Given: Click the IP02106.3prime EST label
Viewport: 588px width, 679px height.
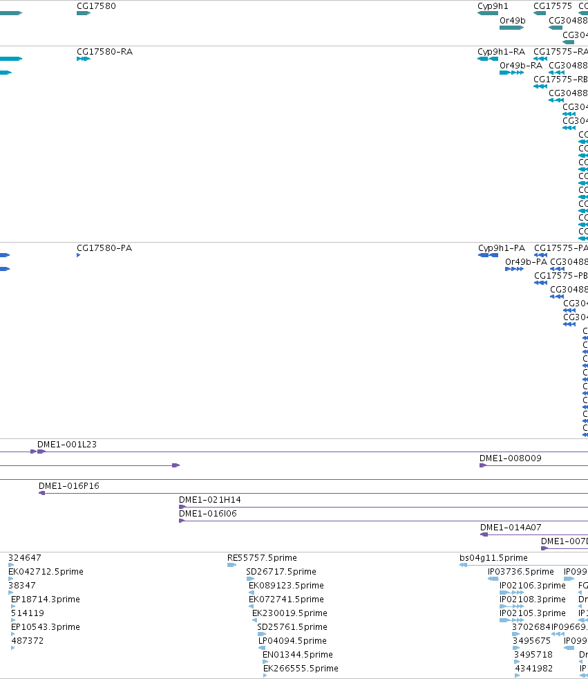Looking at the screenshot, I should tap(533, 586).
